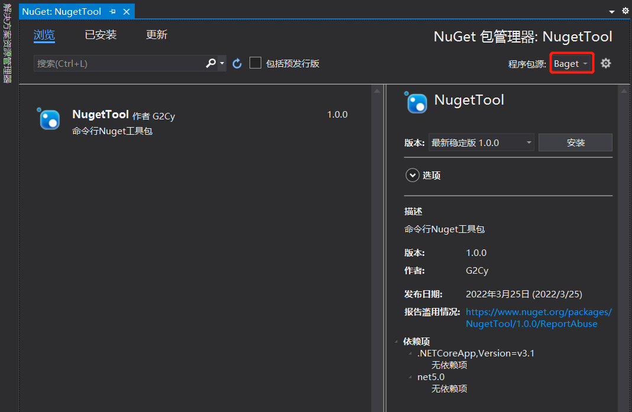Click the search magnifier icon
632x412 pixels.
click(x=211, y=63)
